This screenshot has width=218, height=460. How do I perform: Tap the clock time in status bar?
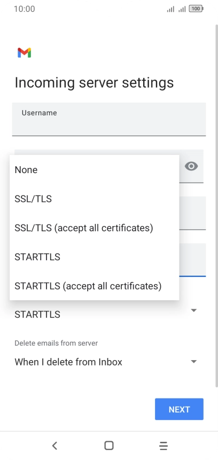[25, 9]
